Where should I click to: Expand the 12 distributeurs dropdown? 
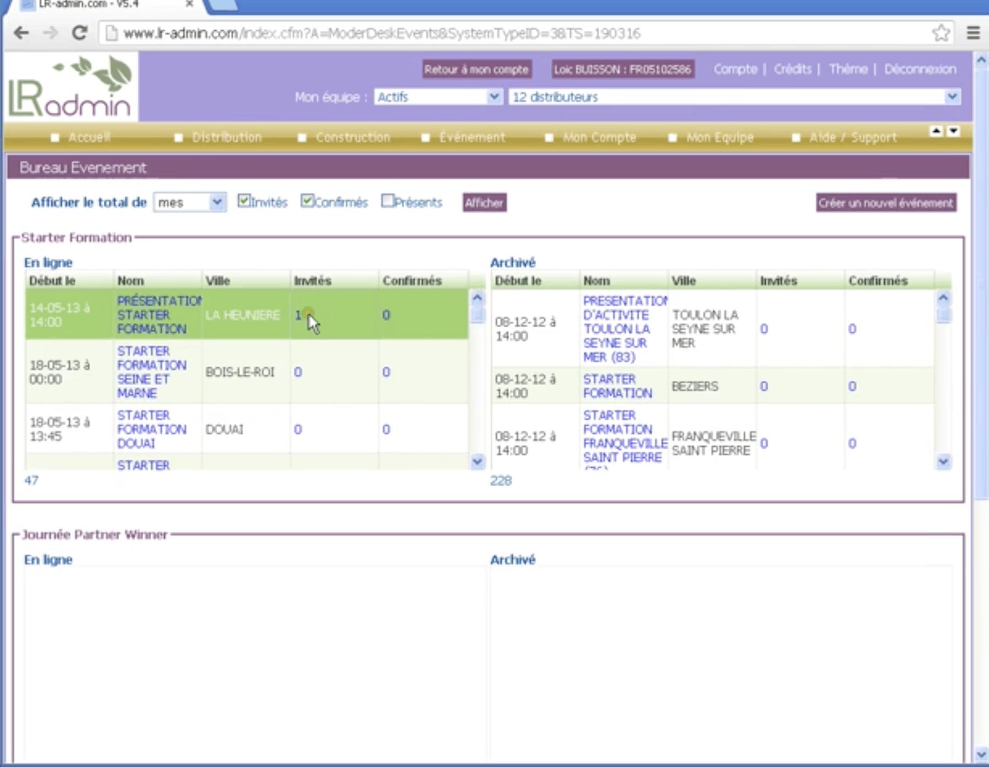pyautogui.click(x=734, y=97)
